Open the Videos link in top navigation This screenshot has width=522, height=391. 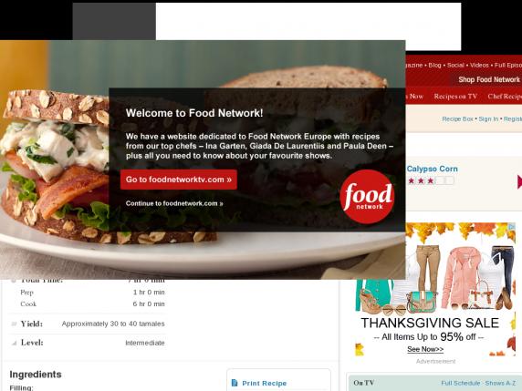[479, 66]
